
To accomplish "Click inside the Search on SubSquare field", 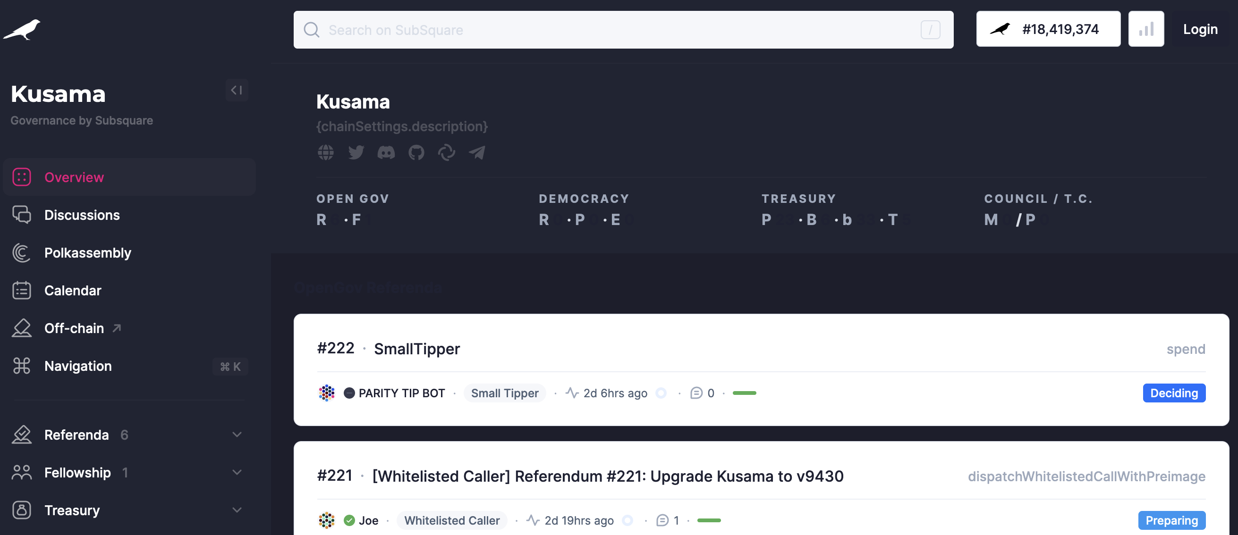I will (529, 29).
